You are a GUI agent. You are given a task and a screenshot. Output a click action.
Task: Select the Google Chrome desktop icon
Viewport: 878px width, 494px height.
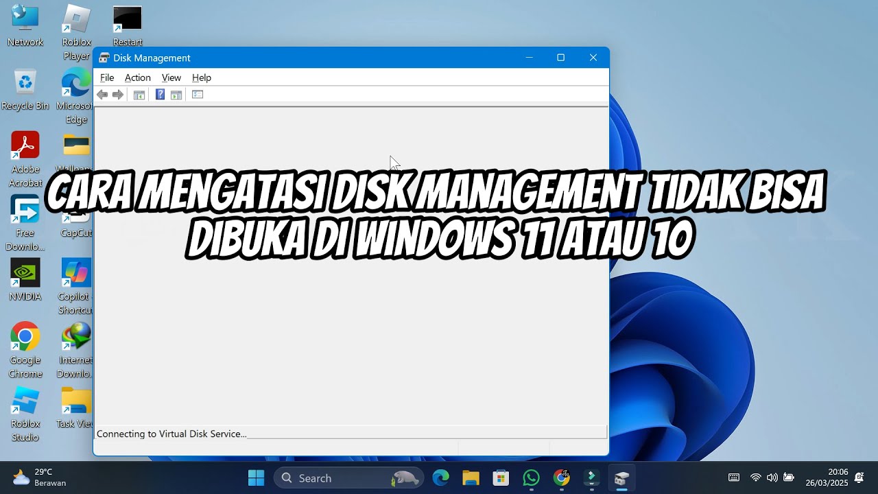25,351
